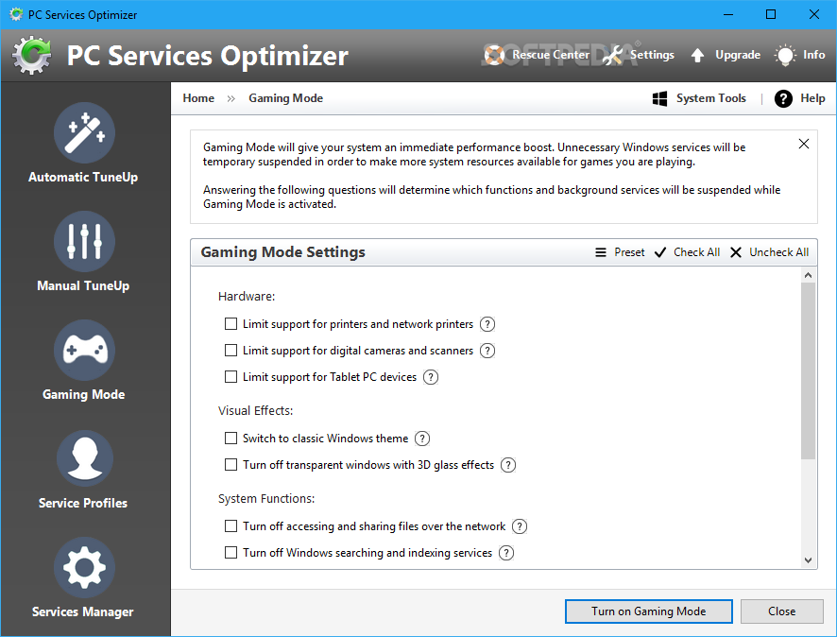Click the System Tools Windows logo icon
The height and width of the screenshot is (637, 837).
pyautogui.click(x=659, y=98)
